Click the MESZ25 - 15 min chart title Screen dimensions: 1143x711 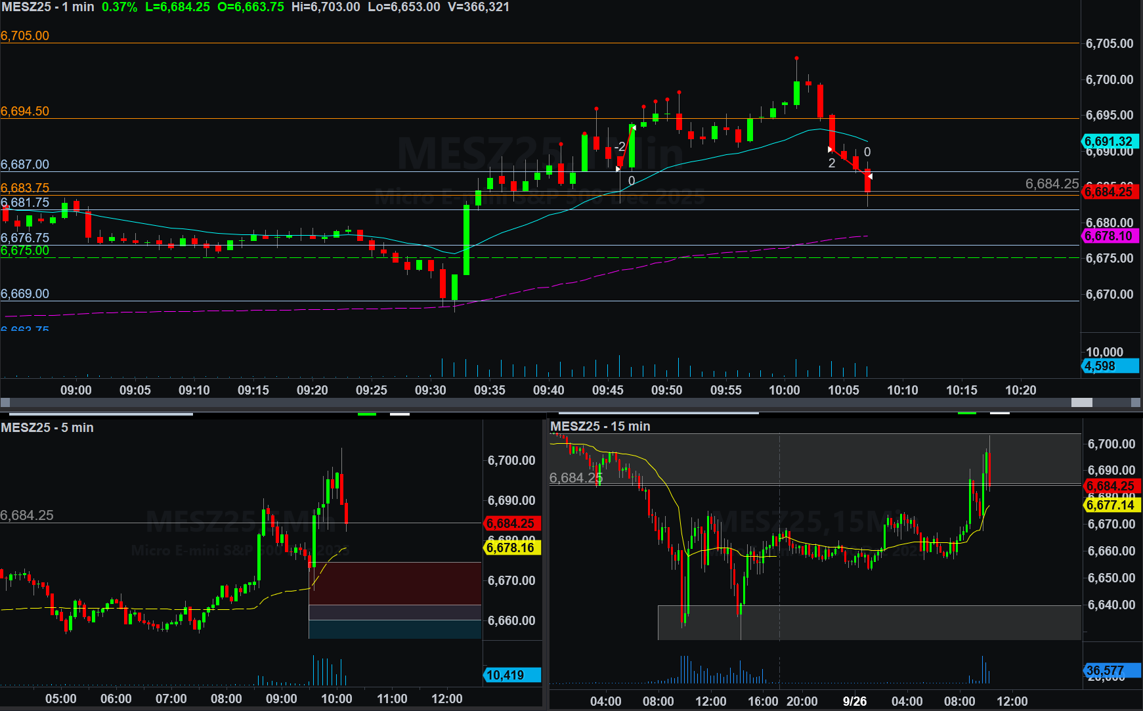coord(600,426)
